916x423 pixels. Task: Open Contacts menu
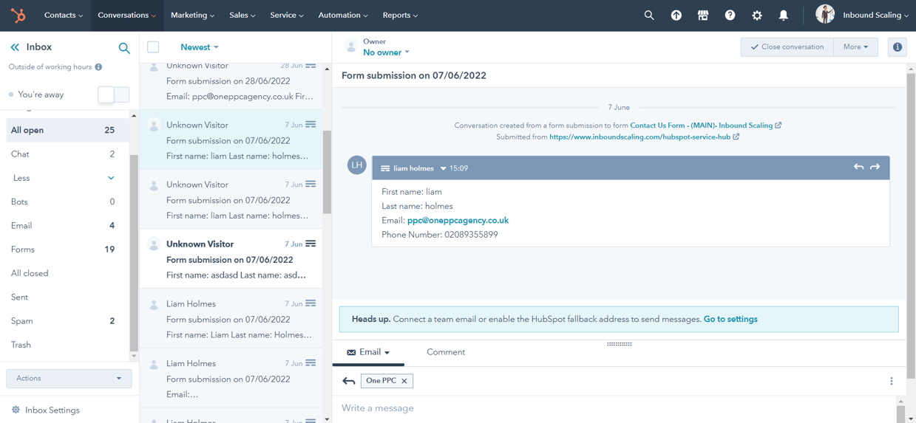tap(64, 15)
